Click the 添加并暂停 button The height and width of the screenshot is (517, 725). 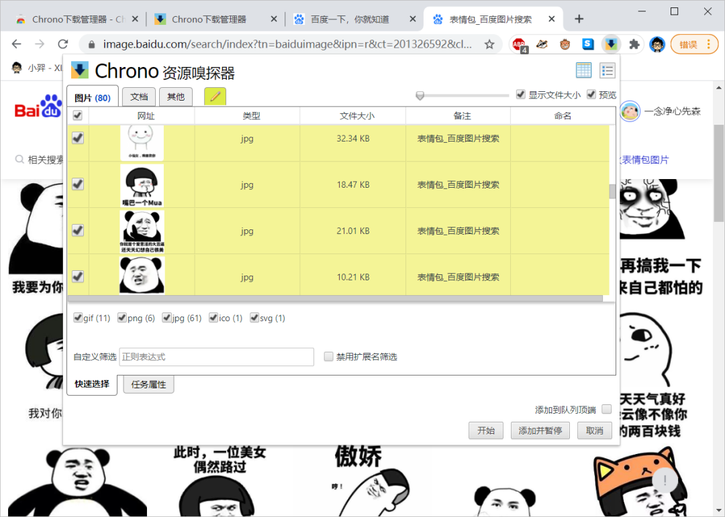click(540, 430)
